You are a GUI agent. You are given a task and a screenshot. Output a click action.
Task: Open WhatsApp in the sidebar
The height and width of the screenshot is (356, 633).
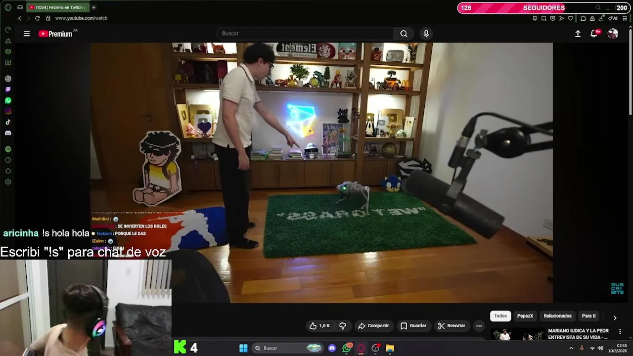click(x=8, y=100)
